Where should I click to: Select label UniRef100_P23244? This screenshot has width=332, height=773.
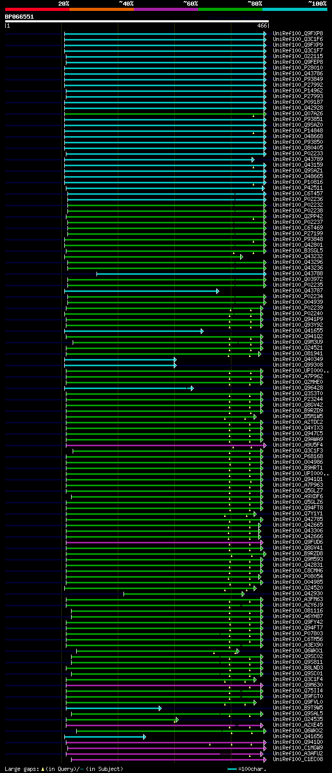tap(298, 399)
